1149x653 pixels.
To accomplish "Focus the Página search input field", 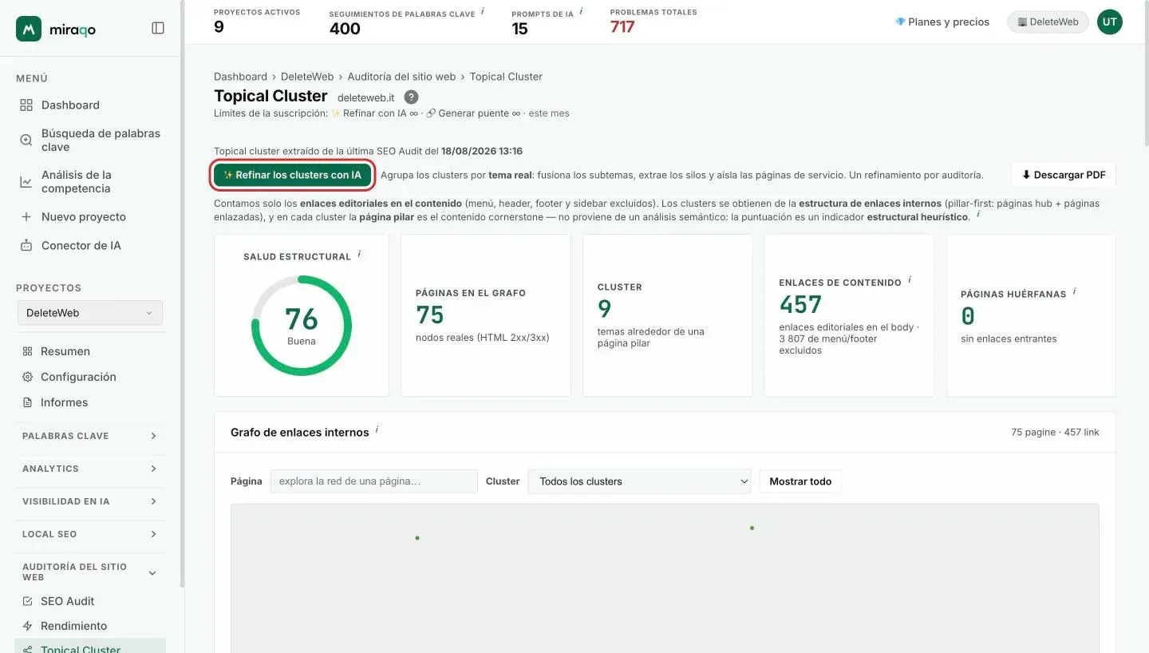I will [374, 481].
